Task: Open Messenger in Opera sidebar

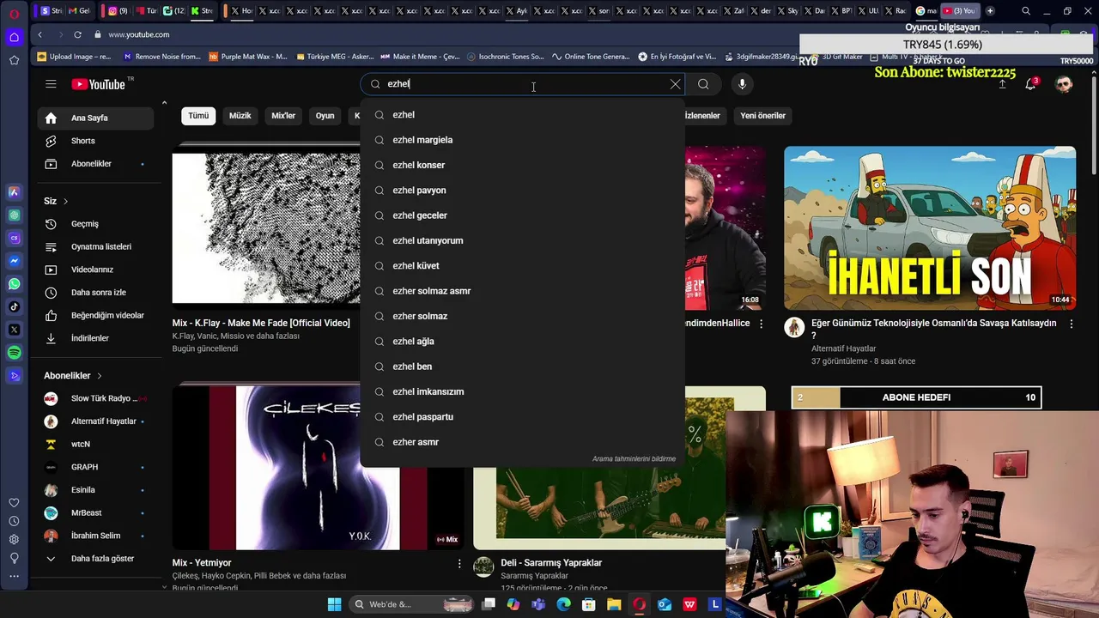Action: [14, 261]
